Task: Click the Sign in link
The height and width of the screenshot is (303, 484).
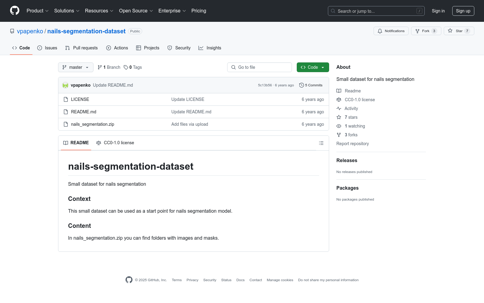Action: [438, 11]
